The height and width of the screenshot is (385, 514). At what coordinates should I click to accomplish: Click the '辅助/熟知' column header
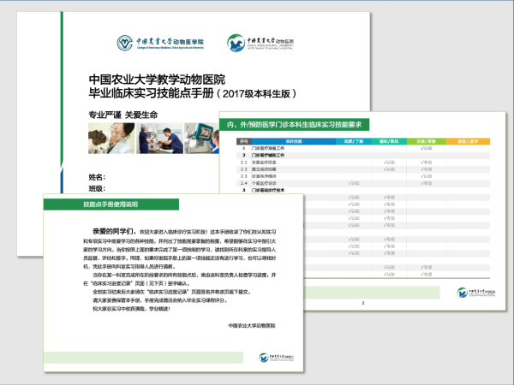[389, 141]
